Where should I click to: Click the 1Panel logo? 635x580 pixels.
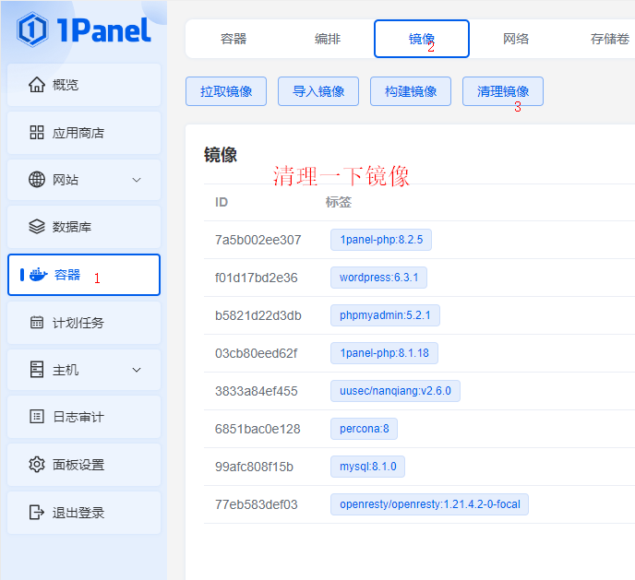click(x=84, y=30)
